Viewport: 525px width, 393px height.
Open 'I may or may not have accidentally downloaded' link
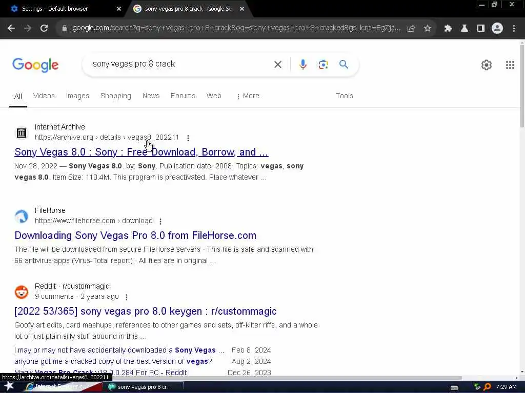pos(119,350)
